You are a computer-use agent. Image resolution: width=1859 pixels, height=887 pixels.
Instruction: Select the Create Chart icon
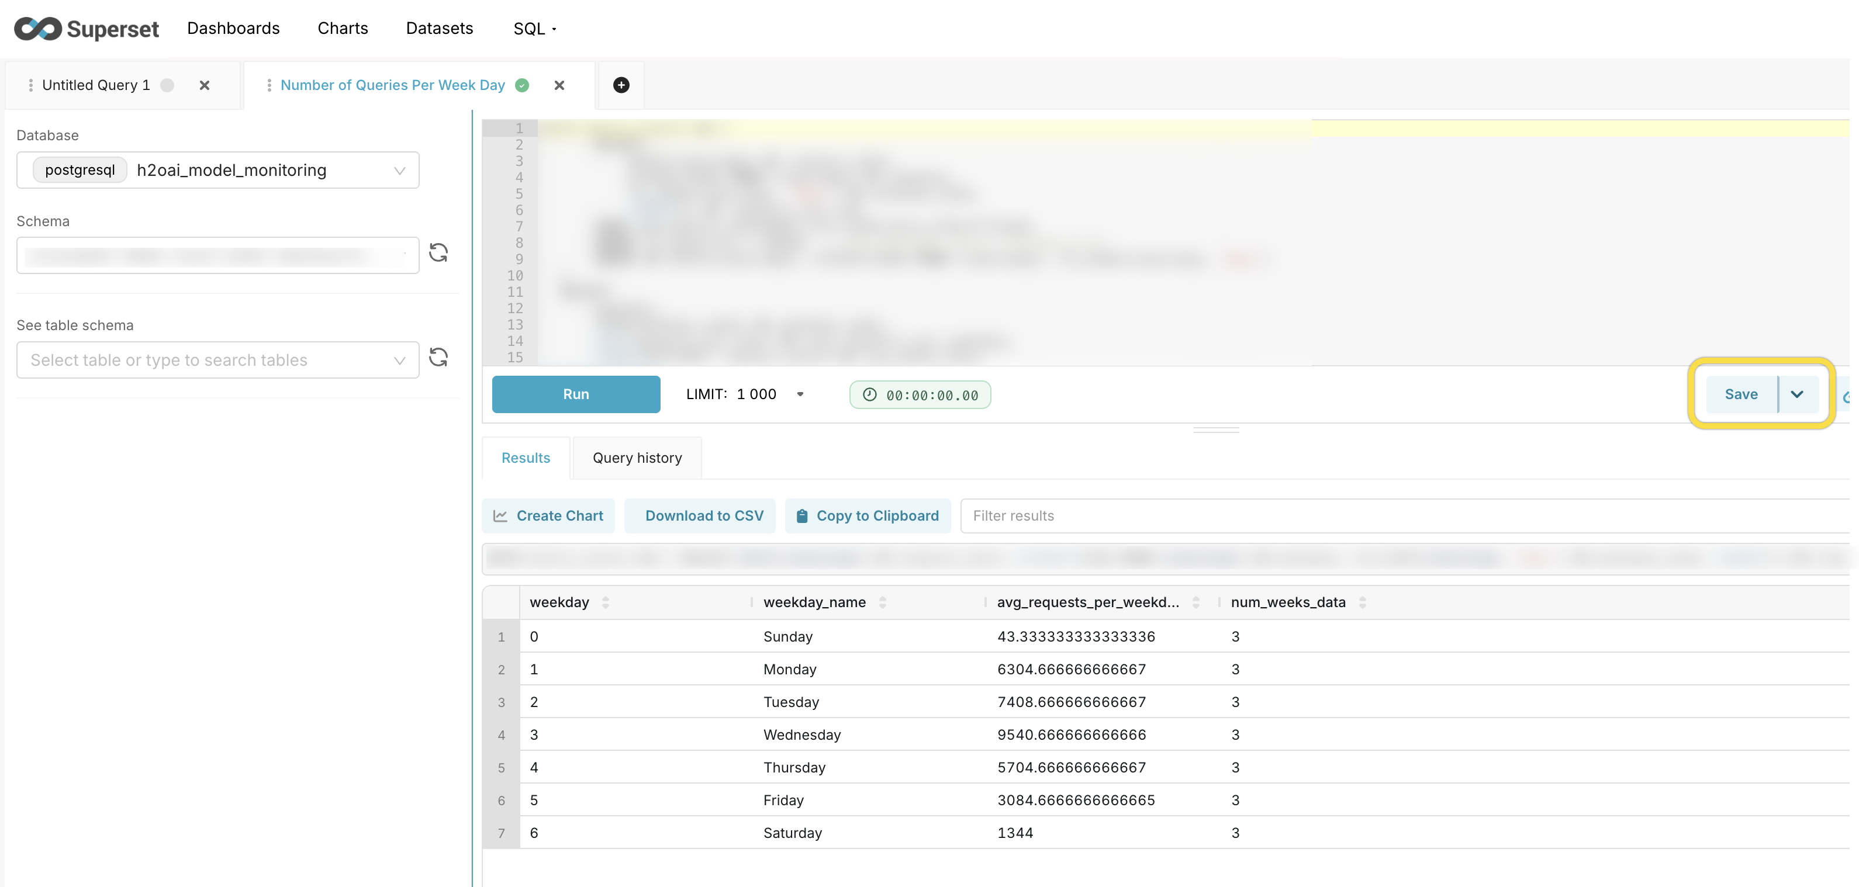pyautogui.click(x=501, y=515)
